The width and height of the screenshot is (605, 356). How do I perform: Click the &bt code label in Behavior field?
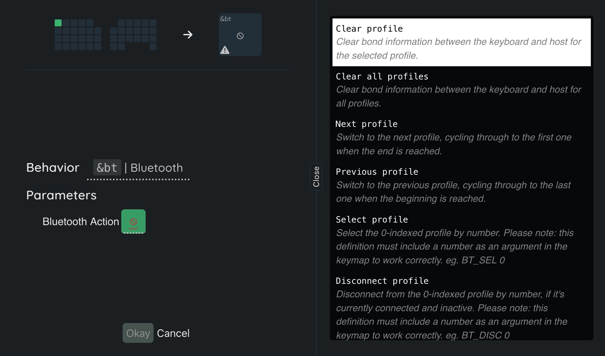107,168
